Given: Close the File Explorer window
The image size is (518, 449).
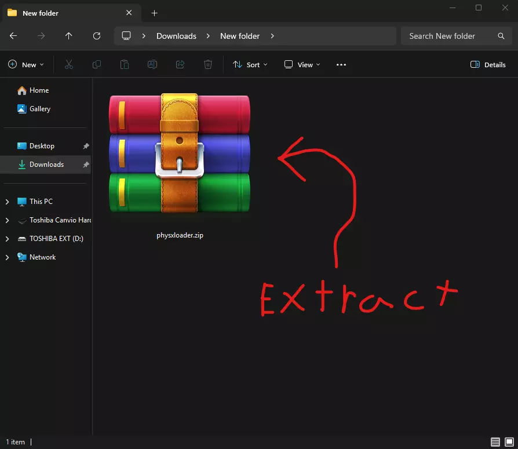Looking at the screenshot, I should coord(505,8).
